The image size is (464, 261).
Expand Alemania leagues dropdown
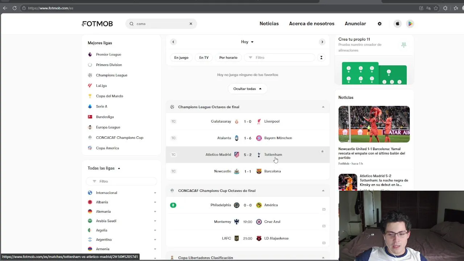(155, 212)
